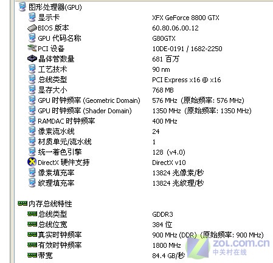Click the icon beside 纹理填充率
273x263 pixels.
pyautogui.click(x=32, y=183)
